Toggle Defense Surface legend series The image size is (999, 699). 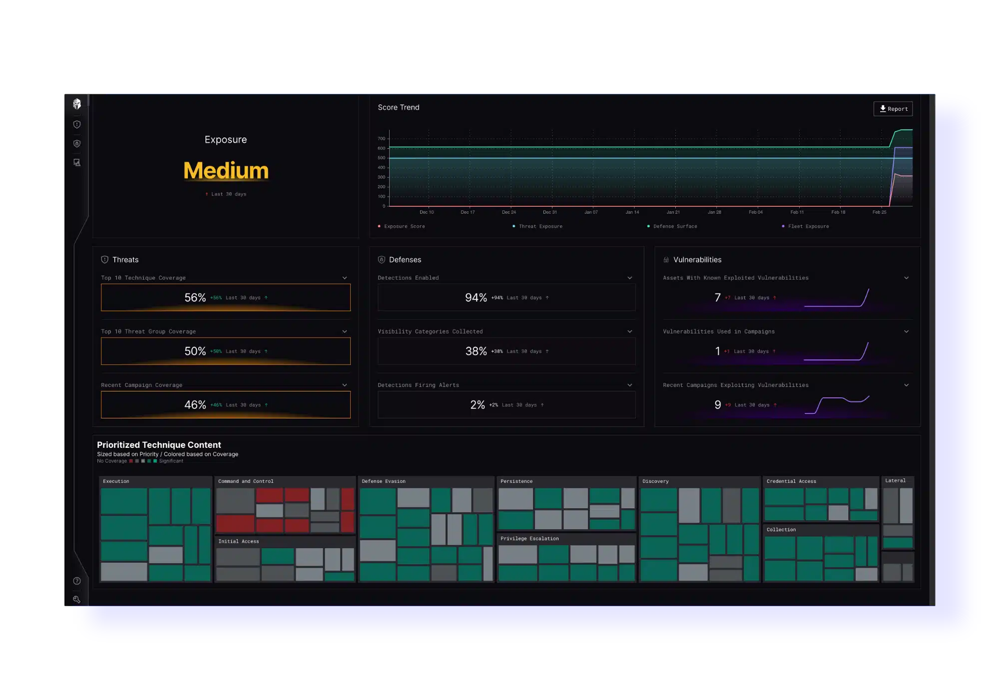[x=672, y=226]
